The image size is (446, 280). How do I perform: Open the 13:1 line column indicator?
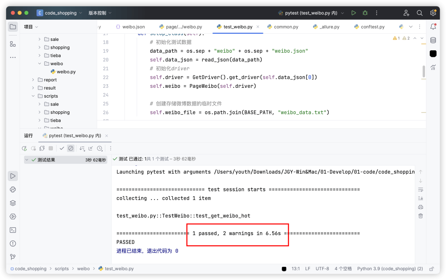pyautogui.click(x=296, y=268)
